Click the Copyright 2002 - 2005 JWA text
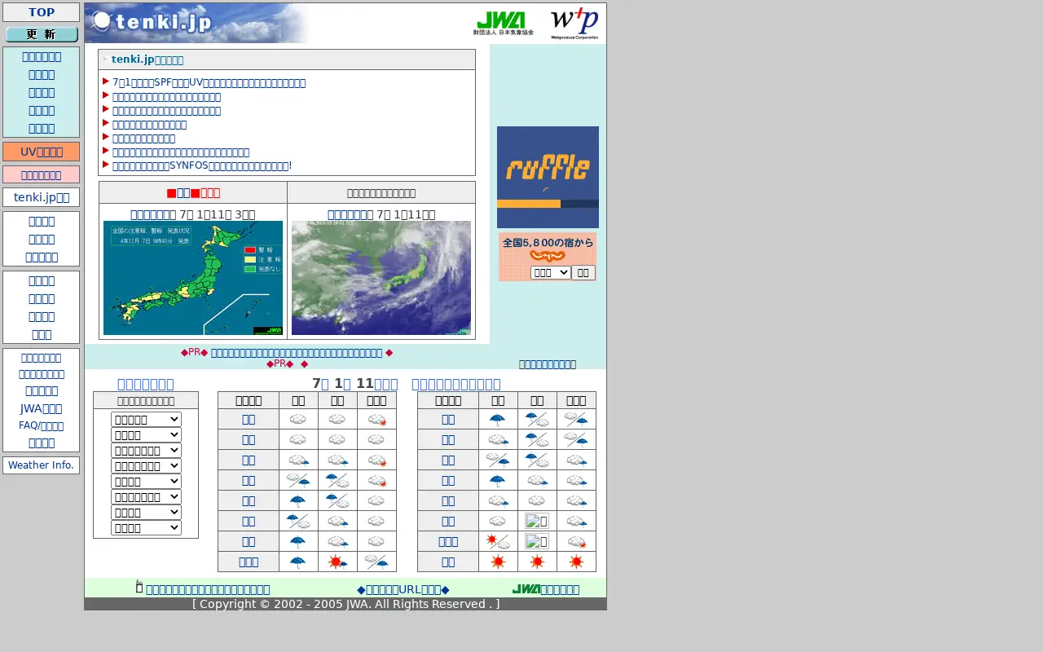This screenshot has height=652, width=1043. (346, 604)
